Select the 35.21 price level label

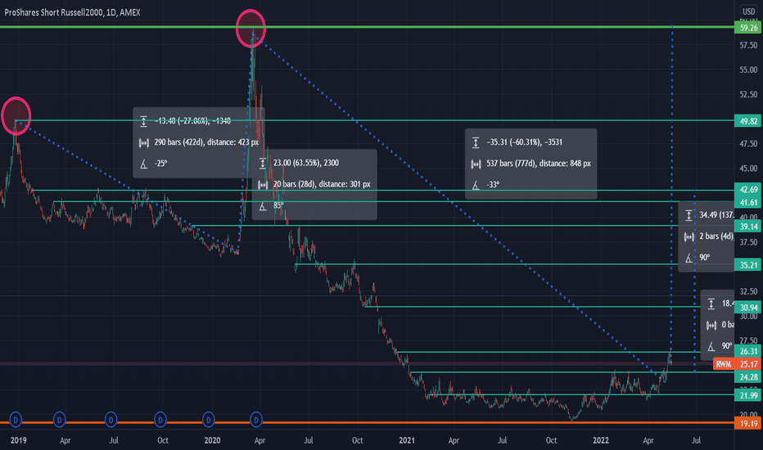(x=748, y=265)
